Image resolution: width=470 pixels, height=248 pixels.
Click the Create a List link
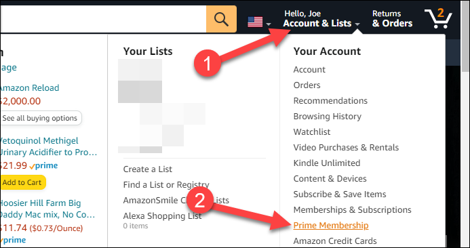(x=147, y=169)
